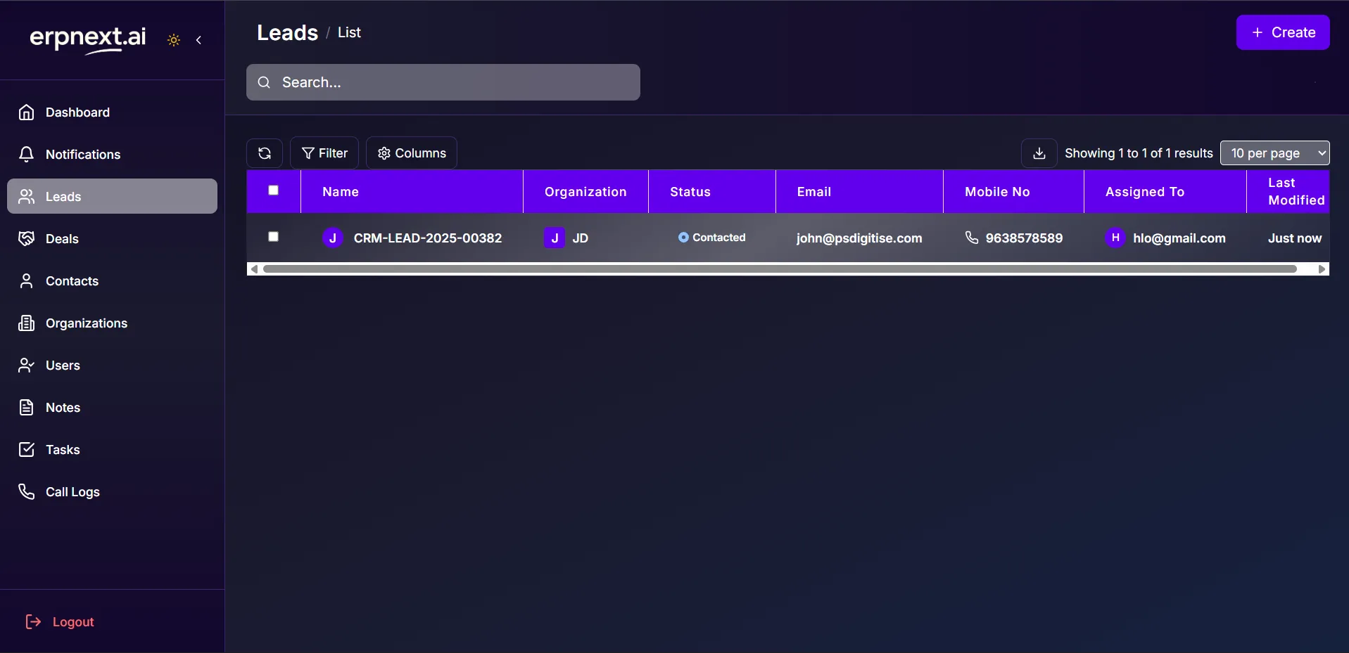Screen dimensions: 1349x653
Task: Open the Filter options
Action: point(324,153)
